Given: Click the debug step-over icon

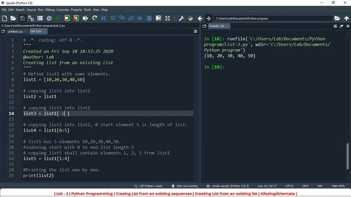Looking at the screenshot, I should 113,18.
